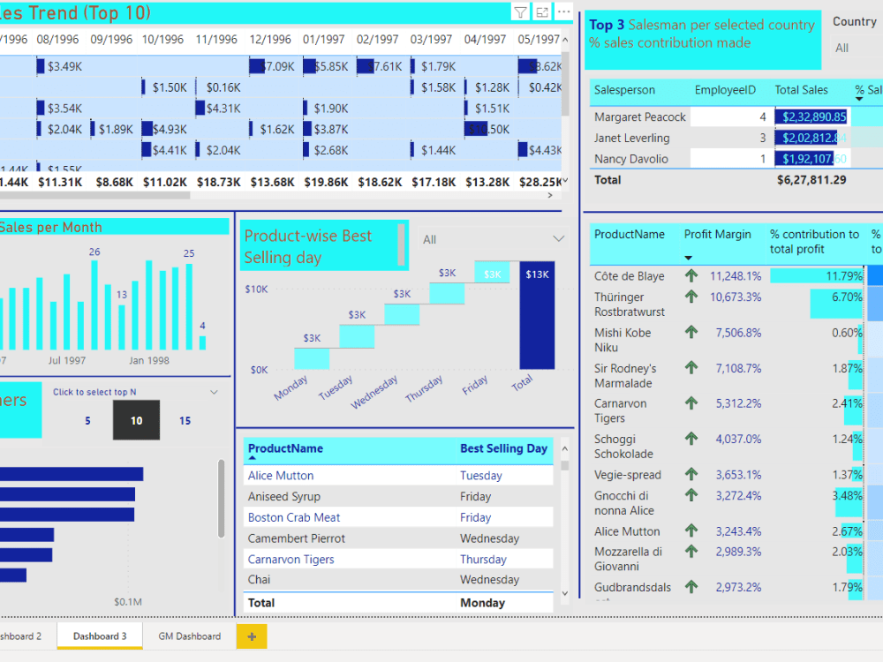The width and height of the screenshot is (883, 662).
Task: Open the Country slicer dropdown showing All
Action: [857, 48]
